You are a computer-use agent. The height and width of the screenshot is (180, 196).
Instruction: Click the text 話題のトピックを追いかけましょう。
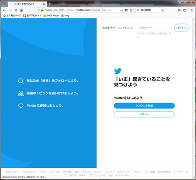coord(53,93)
